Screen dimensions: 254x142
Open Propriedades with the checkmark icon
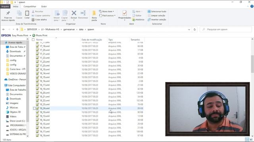click(x=125, y=13)
